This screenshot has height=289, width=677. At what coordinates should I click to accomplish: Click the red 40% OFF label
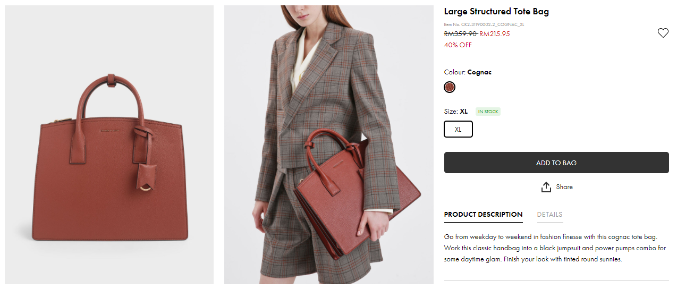coord(458,45)
